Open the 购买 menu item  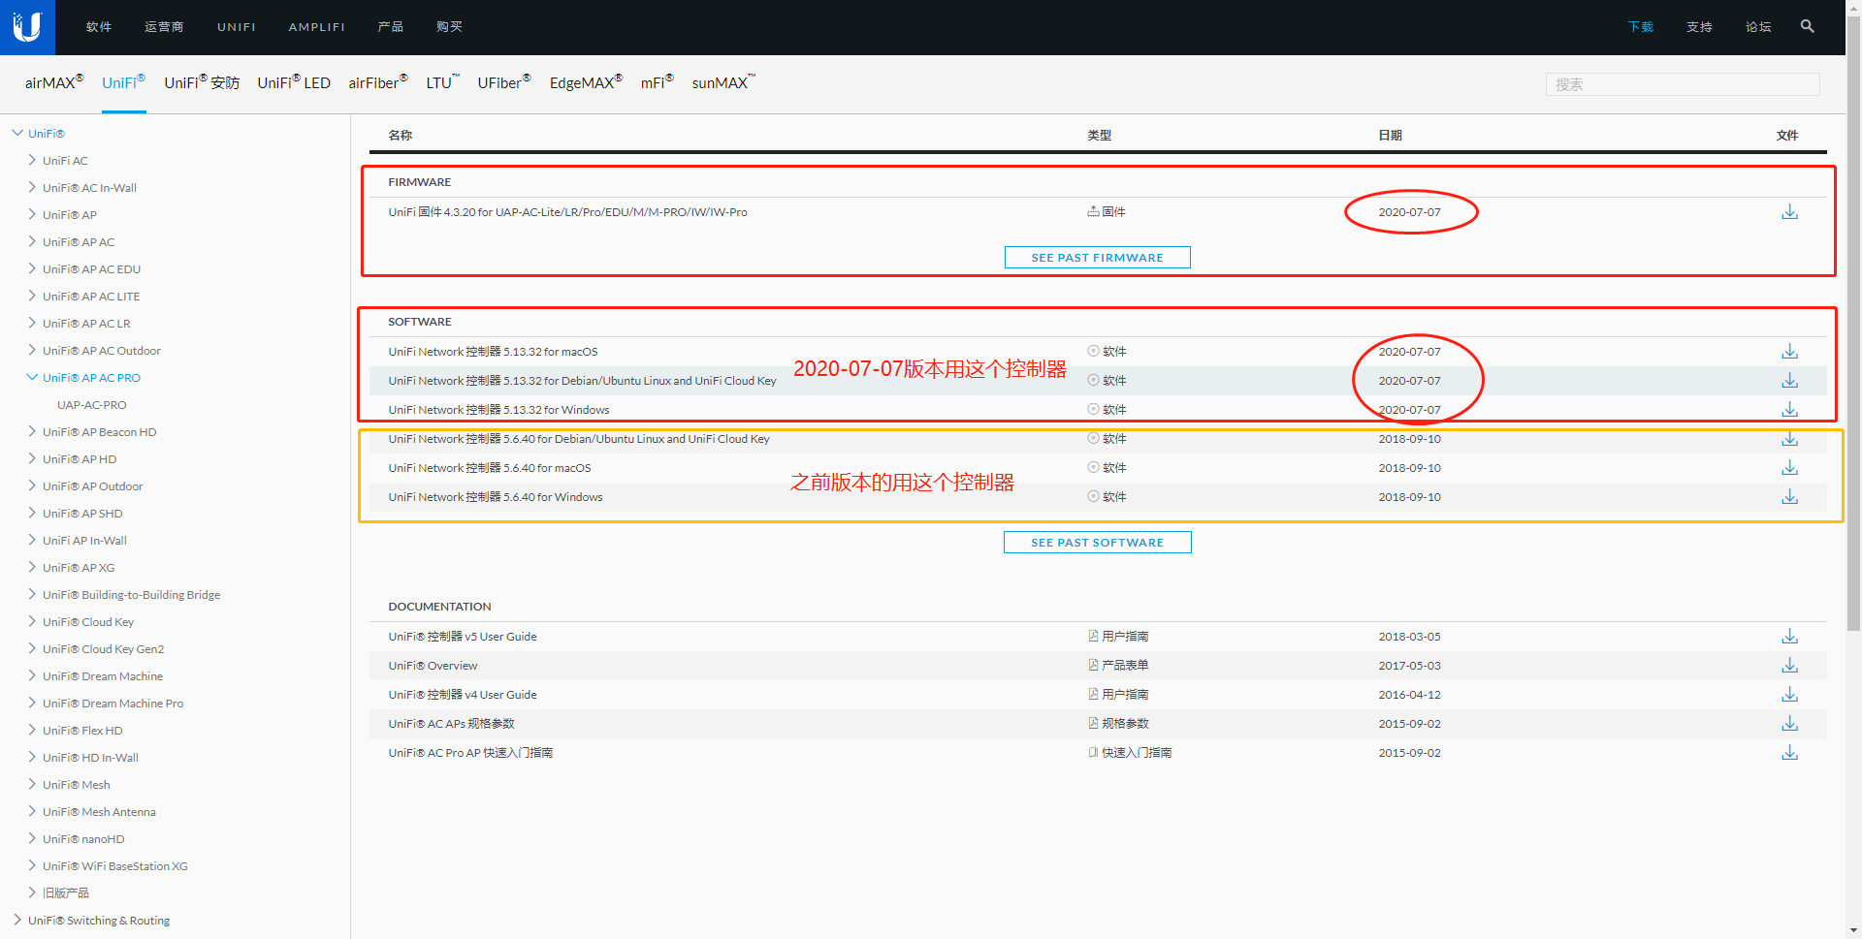coord(449,26)
